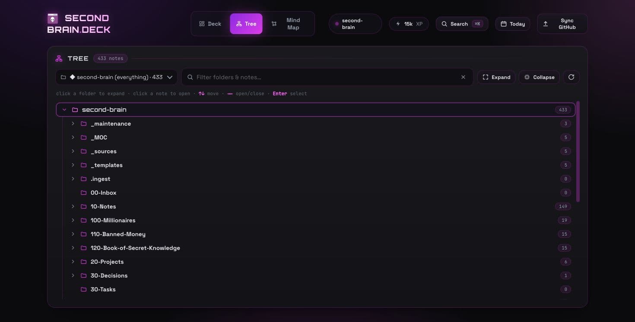Viewport: 635px width, 322px height.
Task: Click the 20-Projects folder icon
Action: [84, 262]
